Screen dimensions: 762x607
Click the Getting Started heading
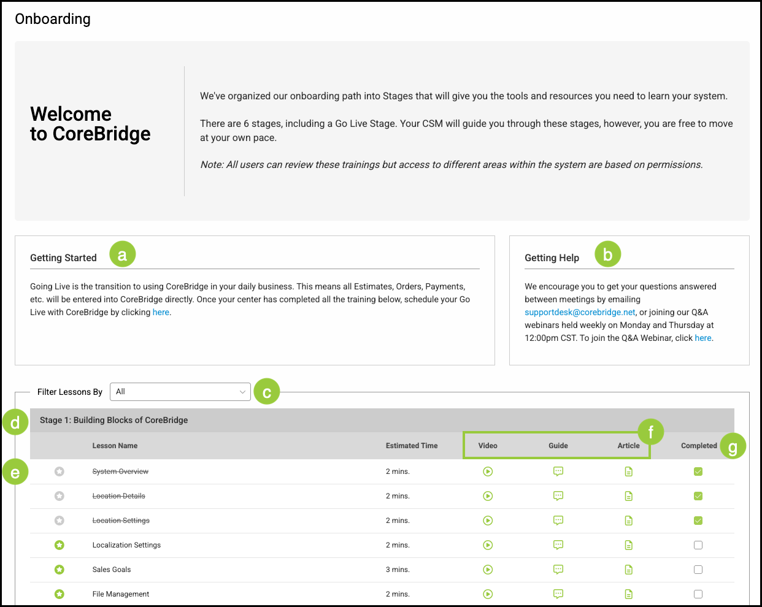pos(63,258)
